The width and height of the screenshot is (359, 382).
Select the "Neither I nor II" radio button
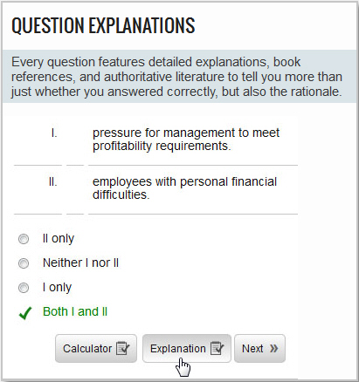pos(24,263)
